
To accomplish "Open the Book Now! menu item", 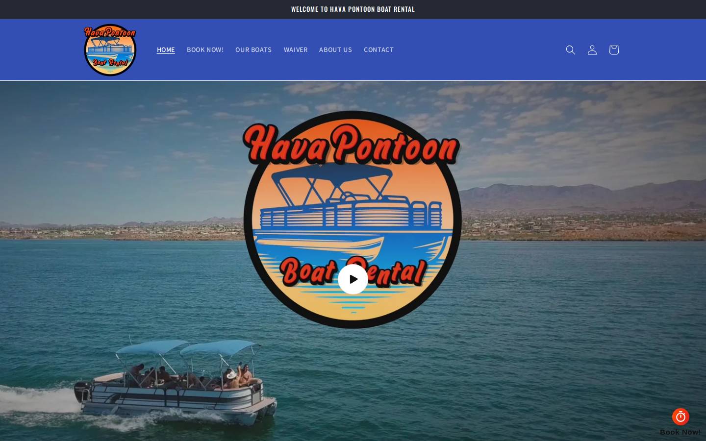I will click(205, 50).
